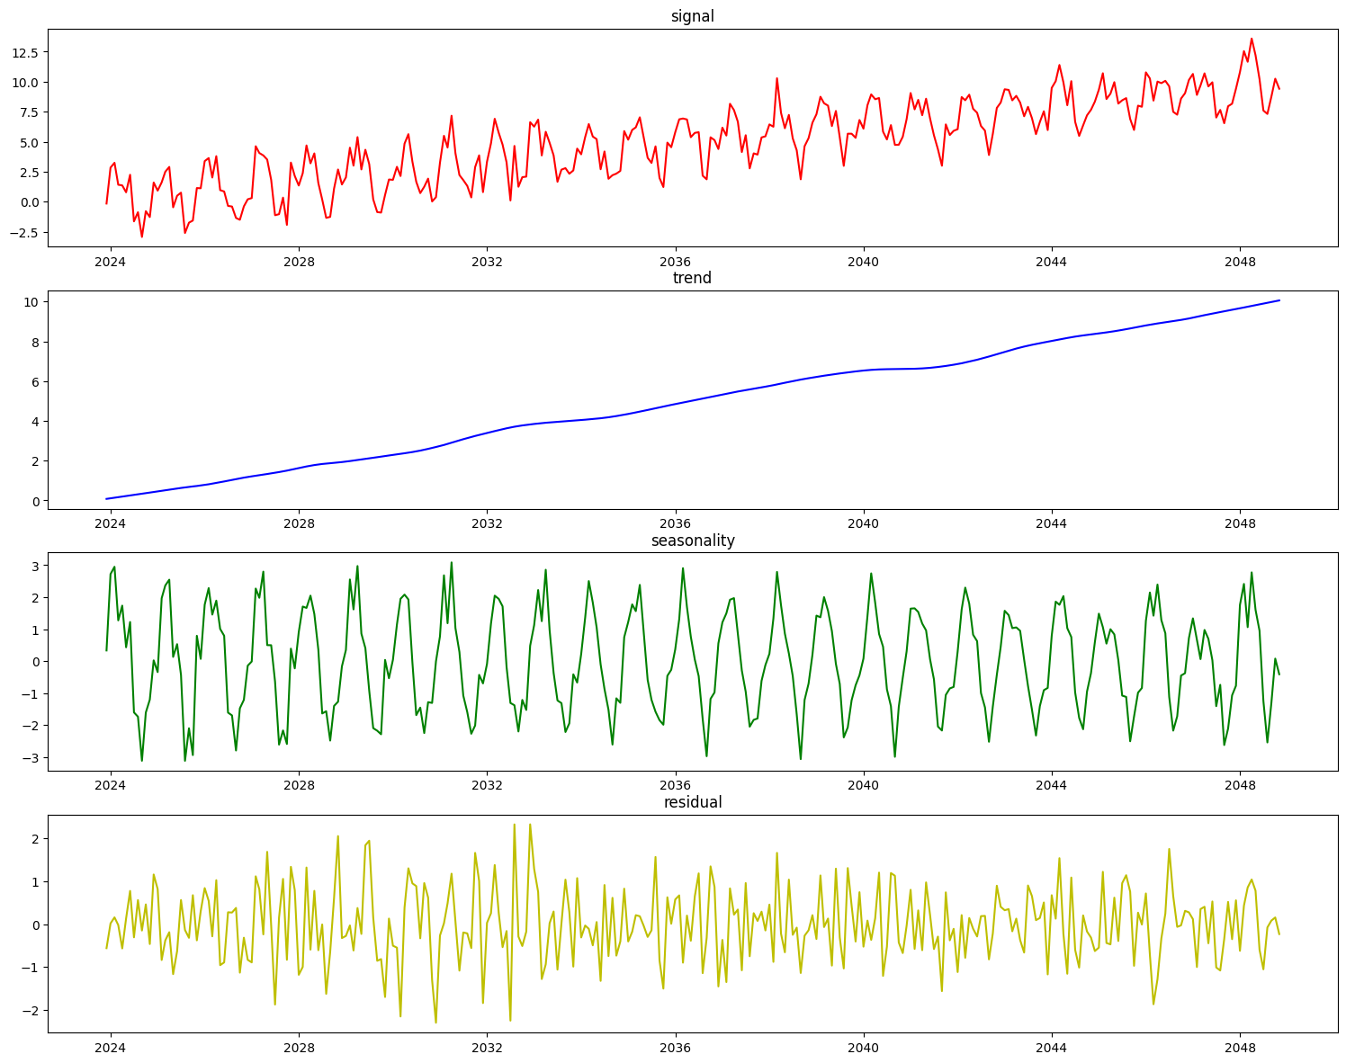Select the 10 y-axis label on trend plot
The image size is (1346, 1063).
[30, 302]
